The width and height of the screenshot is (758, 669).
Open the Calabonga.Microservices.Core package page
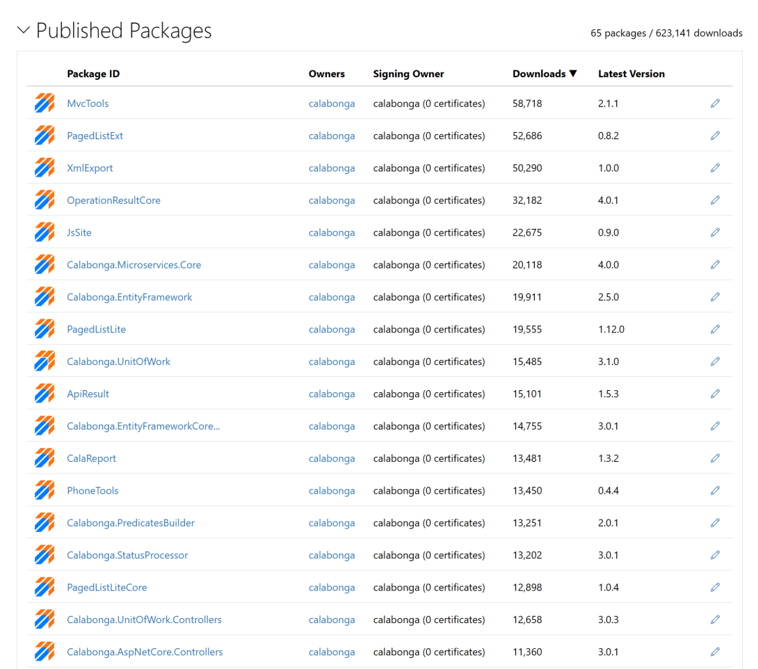coord(134,264)
